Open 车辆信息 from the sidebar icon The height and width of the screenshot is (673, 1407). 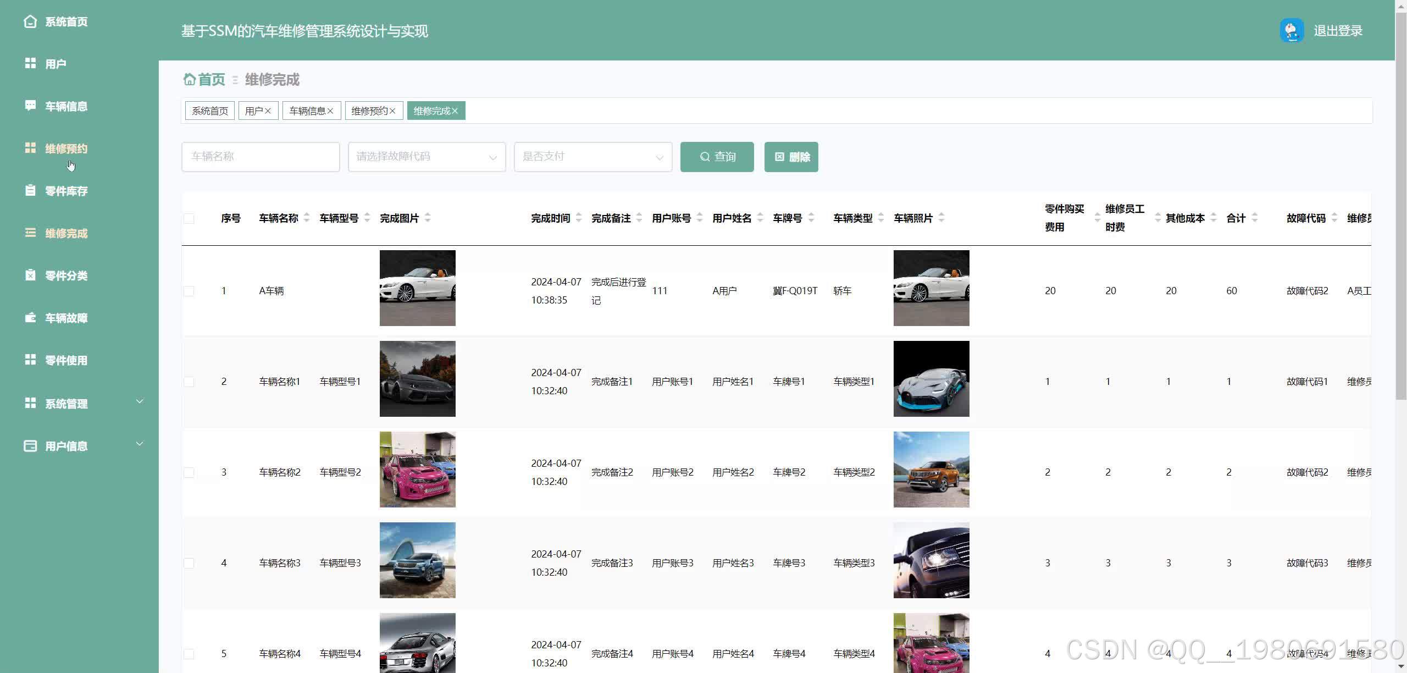(30, 106)
